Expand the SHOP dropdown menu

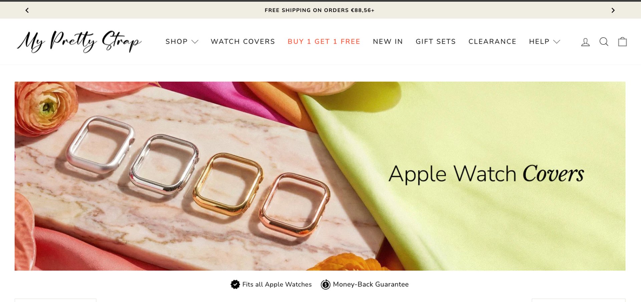click(x=182, y=42)
